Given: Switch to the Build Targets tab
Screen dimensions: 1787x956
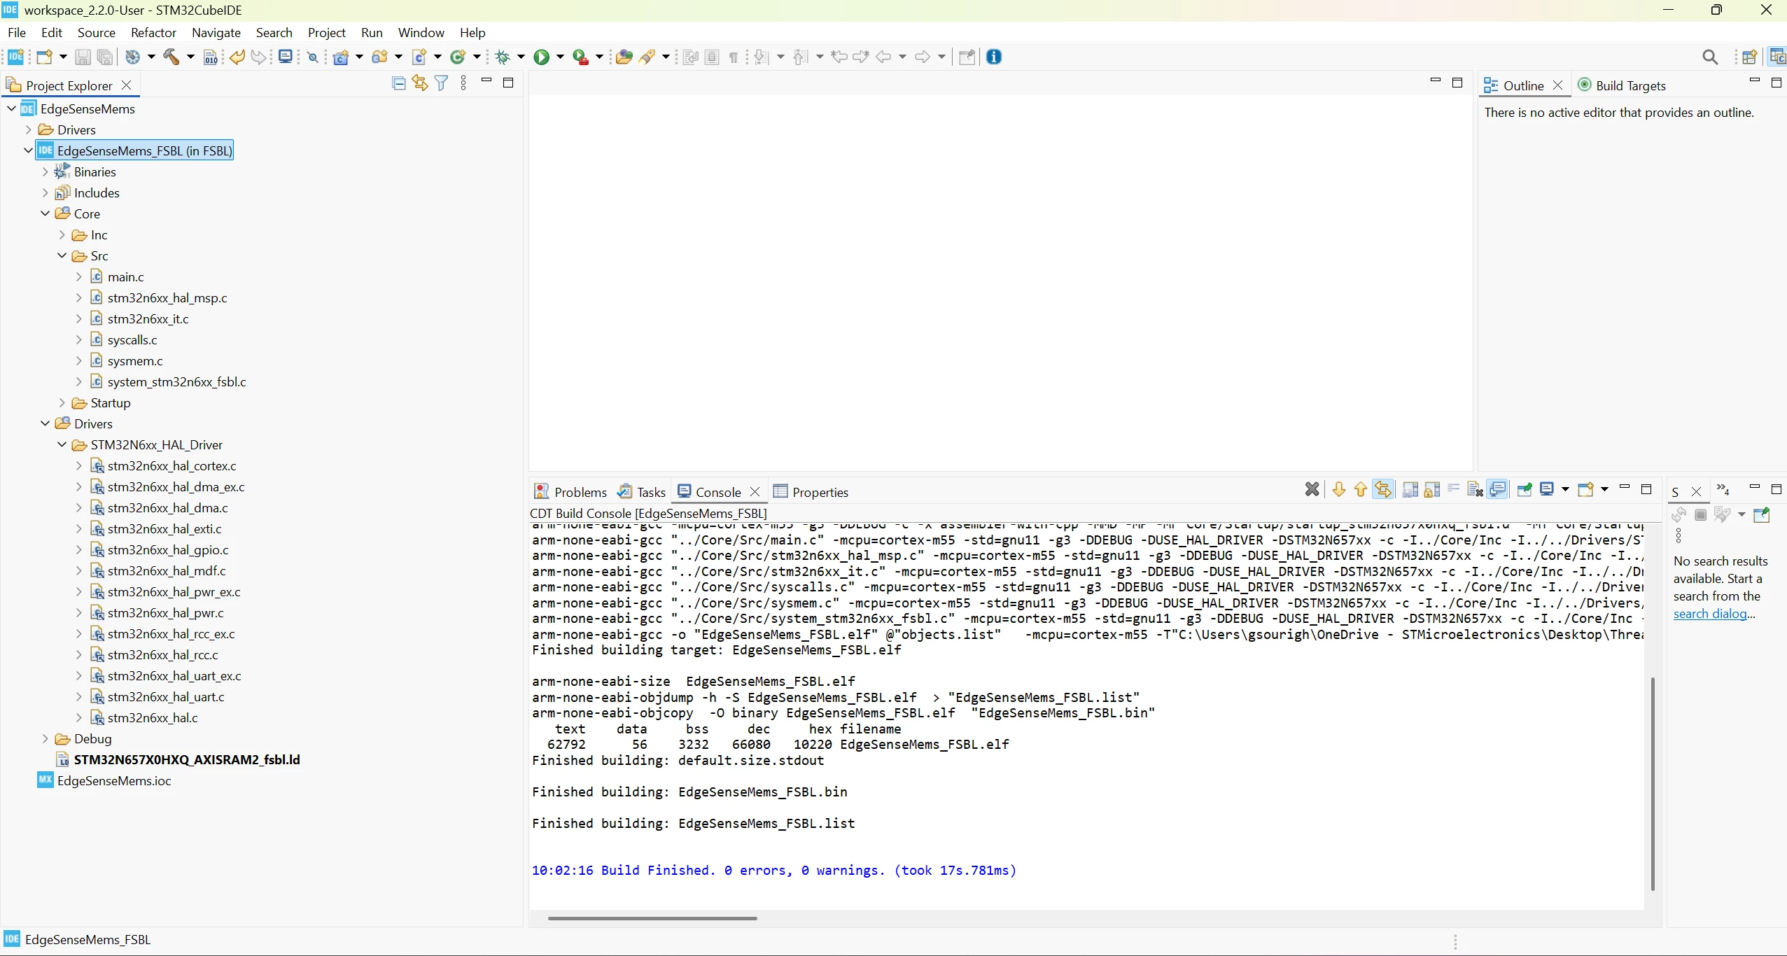Looking at the screenshot, I should click(1622, 85).
